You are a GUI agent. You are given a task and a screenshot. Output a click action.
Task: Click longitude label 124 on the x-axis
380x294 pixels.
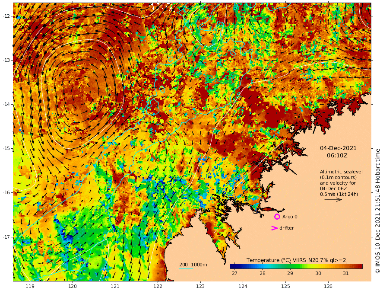point(243,286)
